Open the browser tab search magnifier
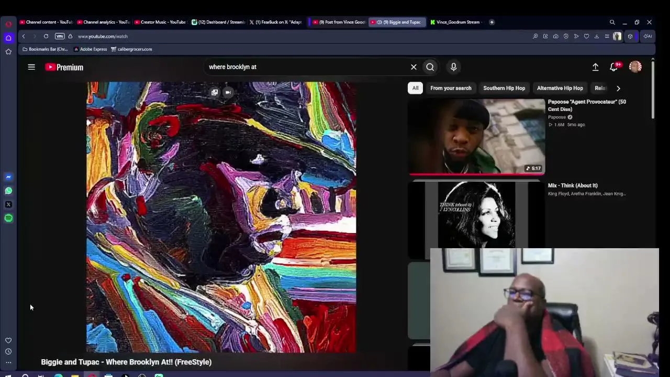The height and width of the screenshot is (377, 670). coord(612,22)
